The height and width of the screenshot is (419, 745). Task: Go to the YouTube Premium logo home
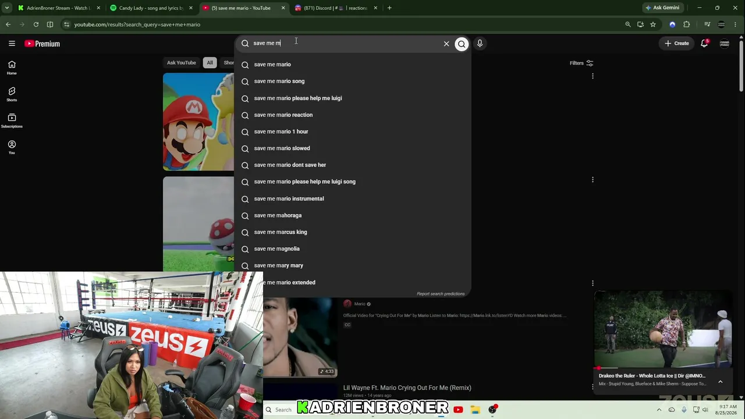[42, 44]
